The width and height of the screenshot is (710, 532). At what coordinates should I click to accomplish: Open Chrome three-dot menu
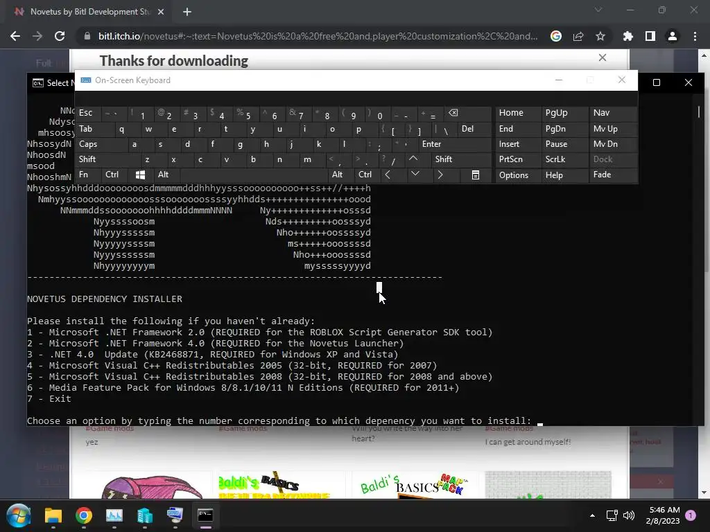coord(695,36)
